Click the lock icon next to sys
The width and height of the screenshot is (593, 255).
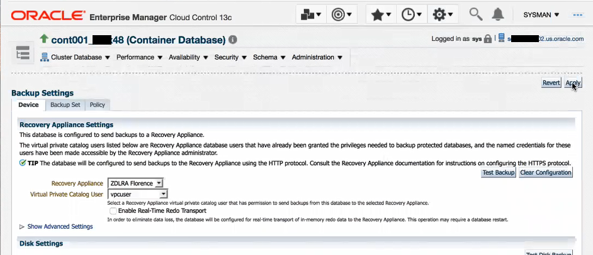(488, 38)
